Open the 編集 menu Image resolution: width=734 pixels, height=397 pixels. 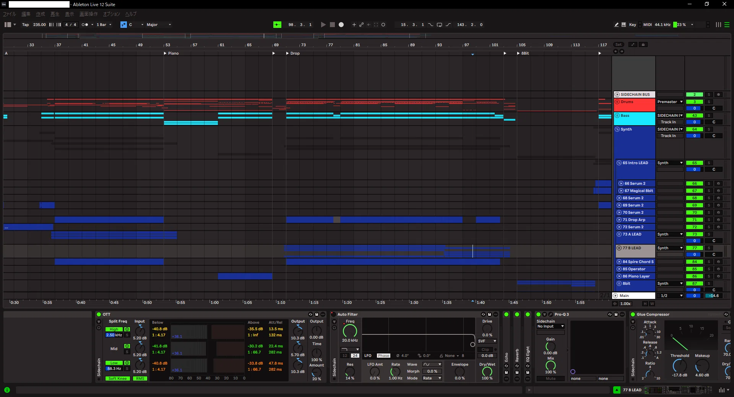tap(26, 14)
